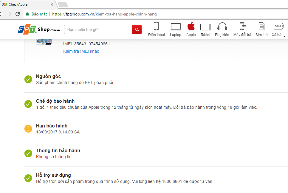Go back with the browser back arrow

(x=1, y=14)
